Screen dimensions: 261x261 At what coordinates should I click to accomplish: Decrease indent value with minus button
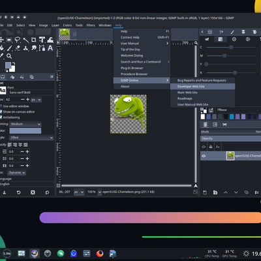[x=22, y=151]
